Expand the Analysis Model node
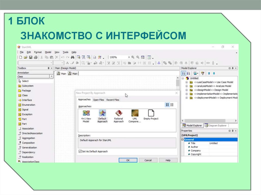 click(187, 86)
